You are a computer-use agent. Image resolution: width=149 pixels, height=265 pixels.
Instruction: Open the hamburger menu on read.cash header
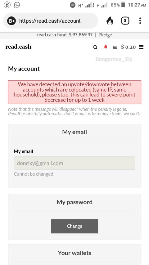pyautogui.click(x=141, y=47)
